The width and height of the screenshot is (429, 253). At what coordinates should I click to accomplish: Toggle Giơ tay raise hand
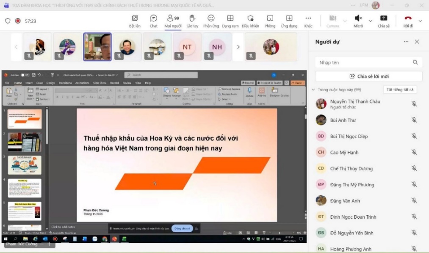192,19
